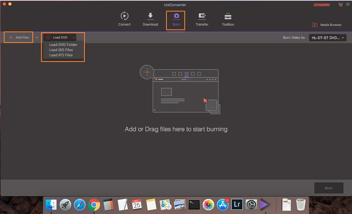Choose Load IFO Files option
The width and height of the screenshot is (352, 214).
(x=61, y=55)
